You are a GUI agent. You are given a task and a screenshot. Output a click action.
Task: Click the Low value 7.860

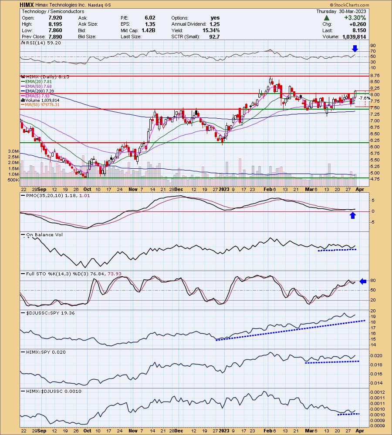[55, 30]
